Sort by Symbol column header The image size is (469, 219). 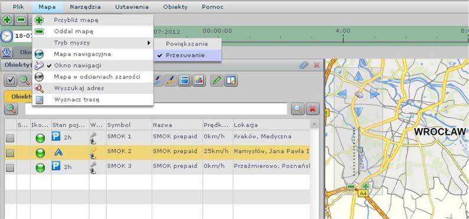click(x=129, y=125)
